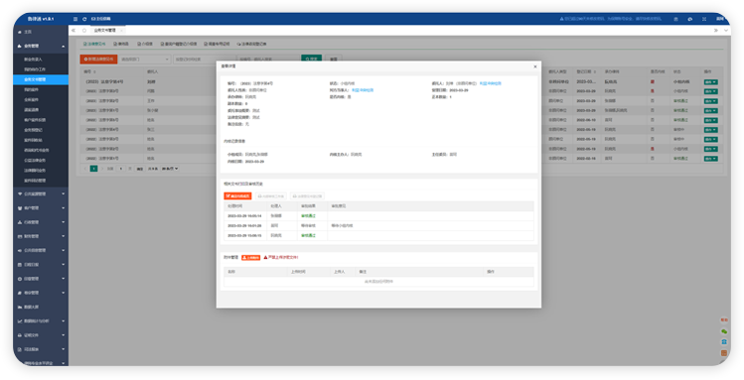Click the orange add-new button above the table
This screenshot has height=380, width=744.
coord(98,60)
